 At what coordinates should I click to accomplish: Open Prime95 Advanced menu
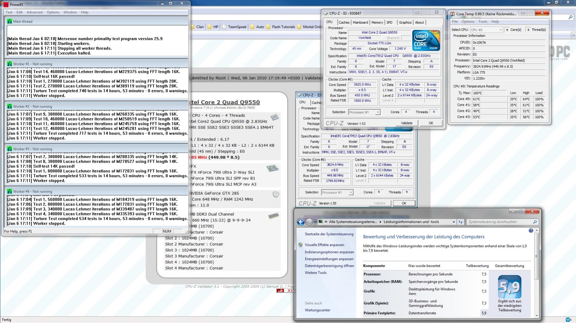34,12
